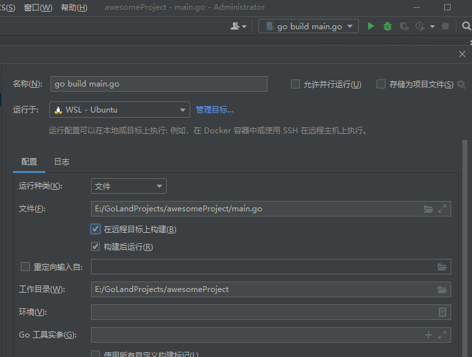Minimize the GoLand window
Screen dimensions: 472x357
pyautogui.click(x=417, y=7)
